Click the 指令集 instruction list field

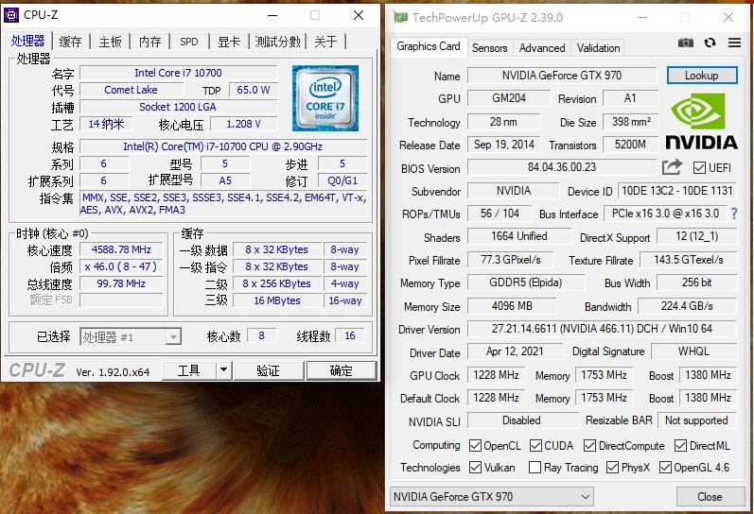(223, 204)
